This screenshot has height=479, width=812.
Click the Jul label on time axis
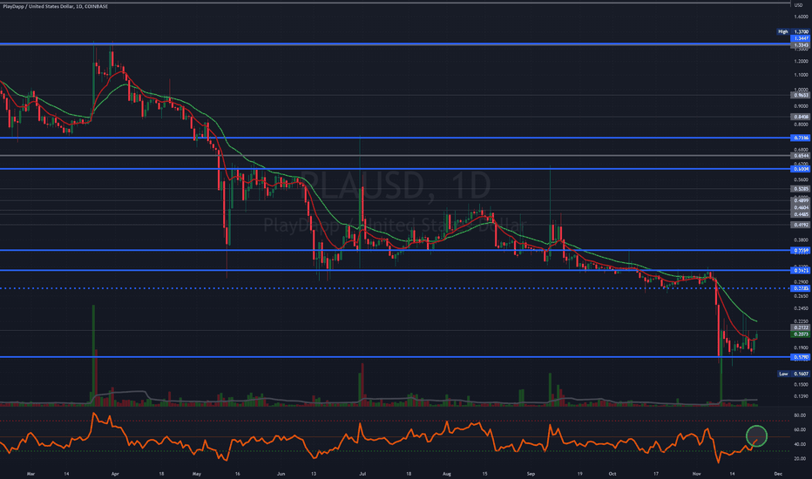[x=362, y=473]
